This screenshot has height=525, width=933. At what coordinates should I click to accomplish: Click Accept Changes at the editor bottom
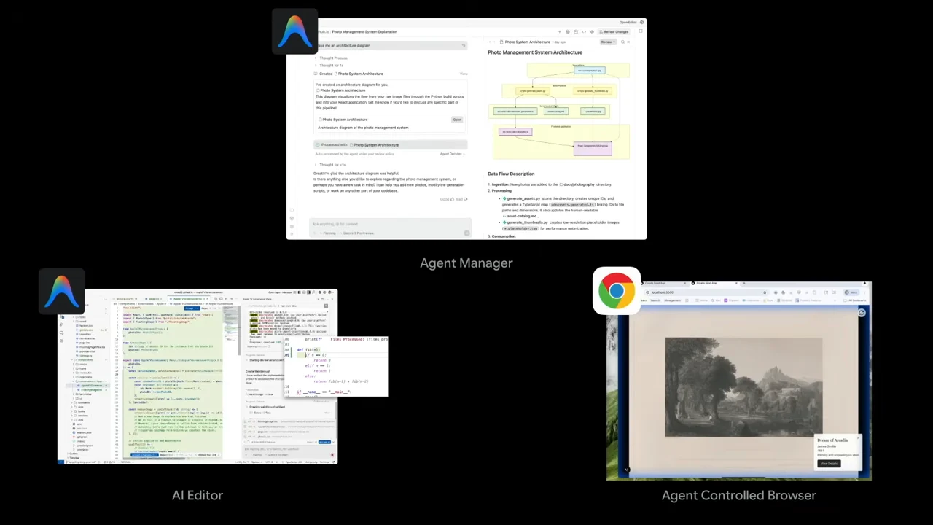coord(144,455)
